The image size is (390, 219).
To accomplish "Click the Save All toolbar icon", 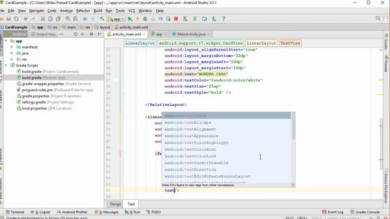I will 9,19.
